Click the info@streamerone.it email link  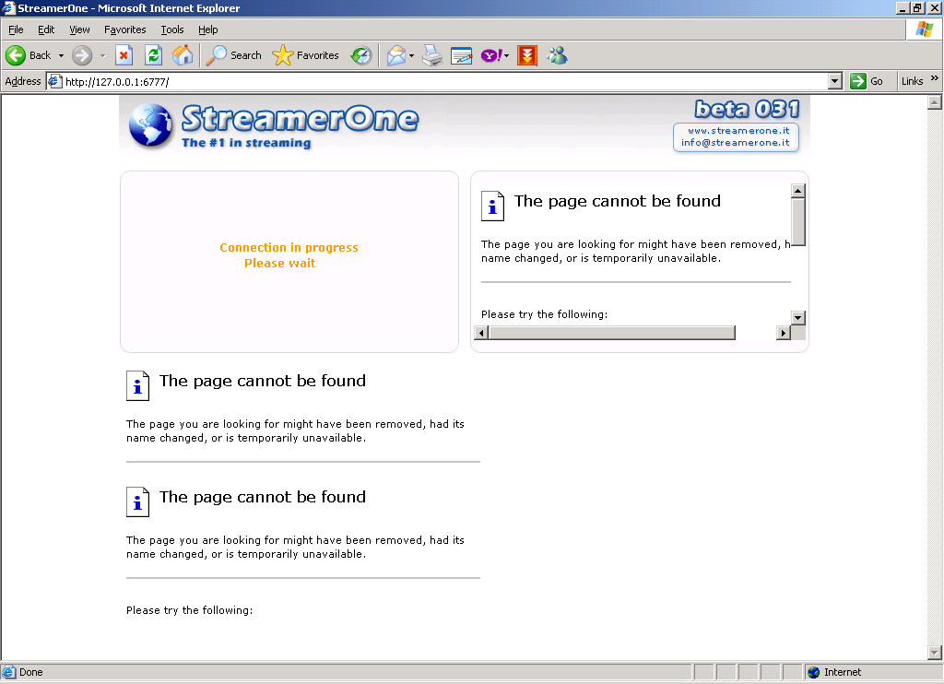pos(735,143)
